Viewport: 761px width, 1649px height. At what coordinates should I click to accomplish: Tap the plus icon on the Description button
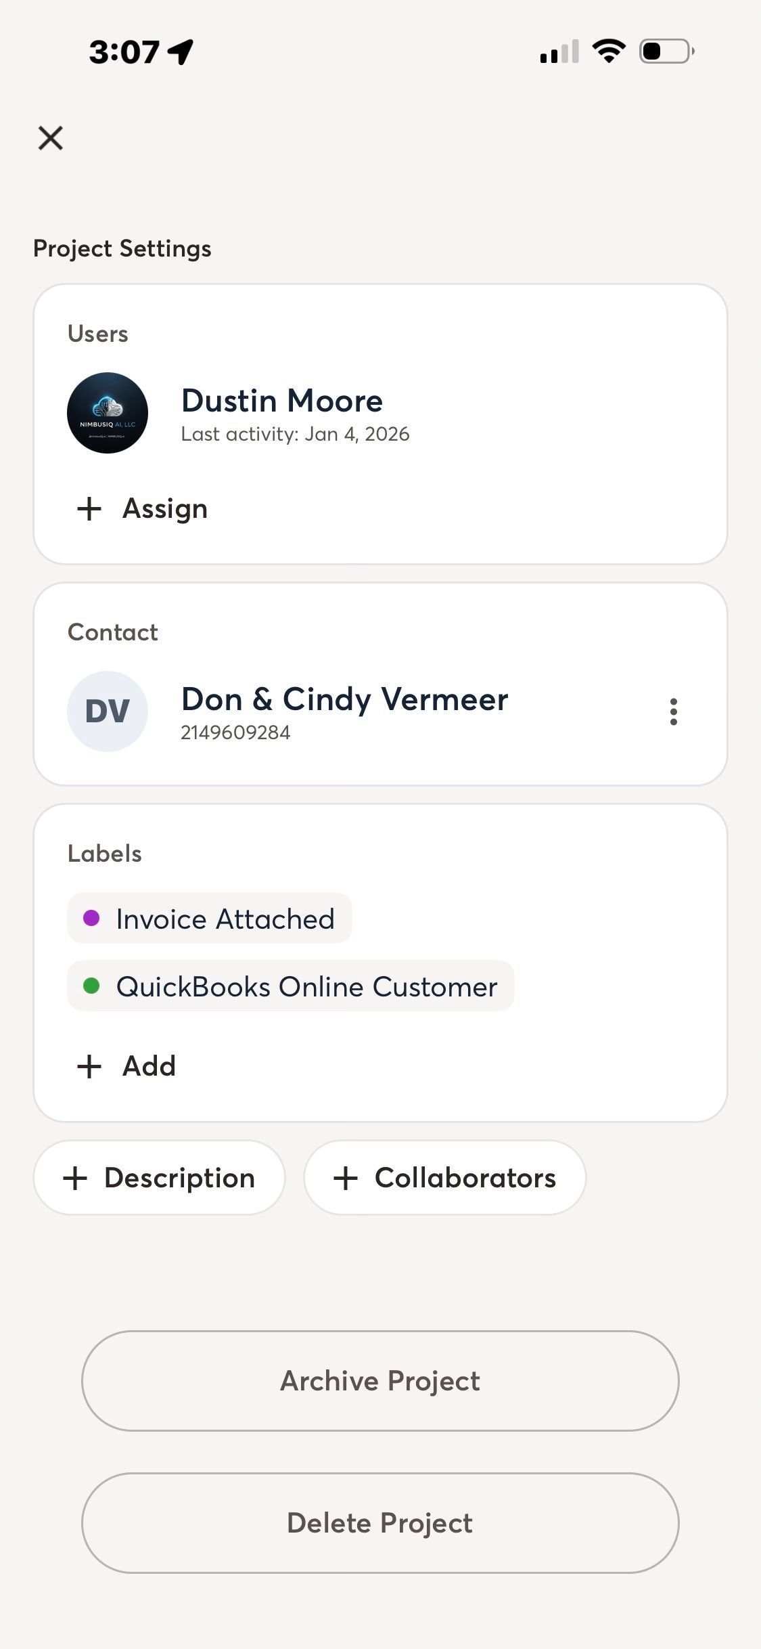coord(75,1179)
